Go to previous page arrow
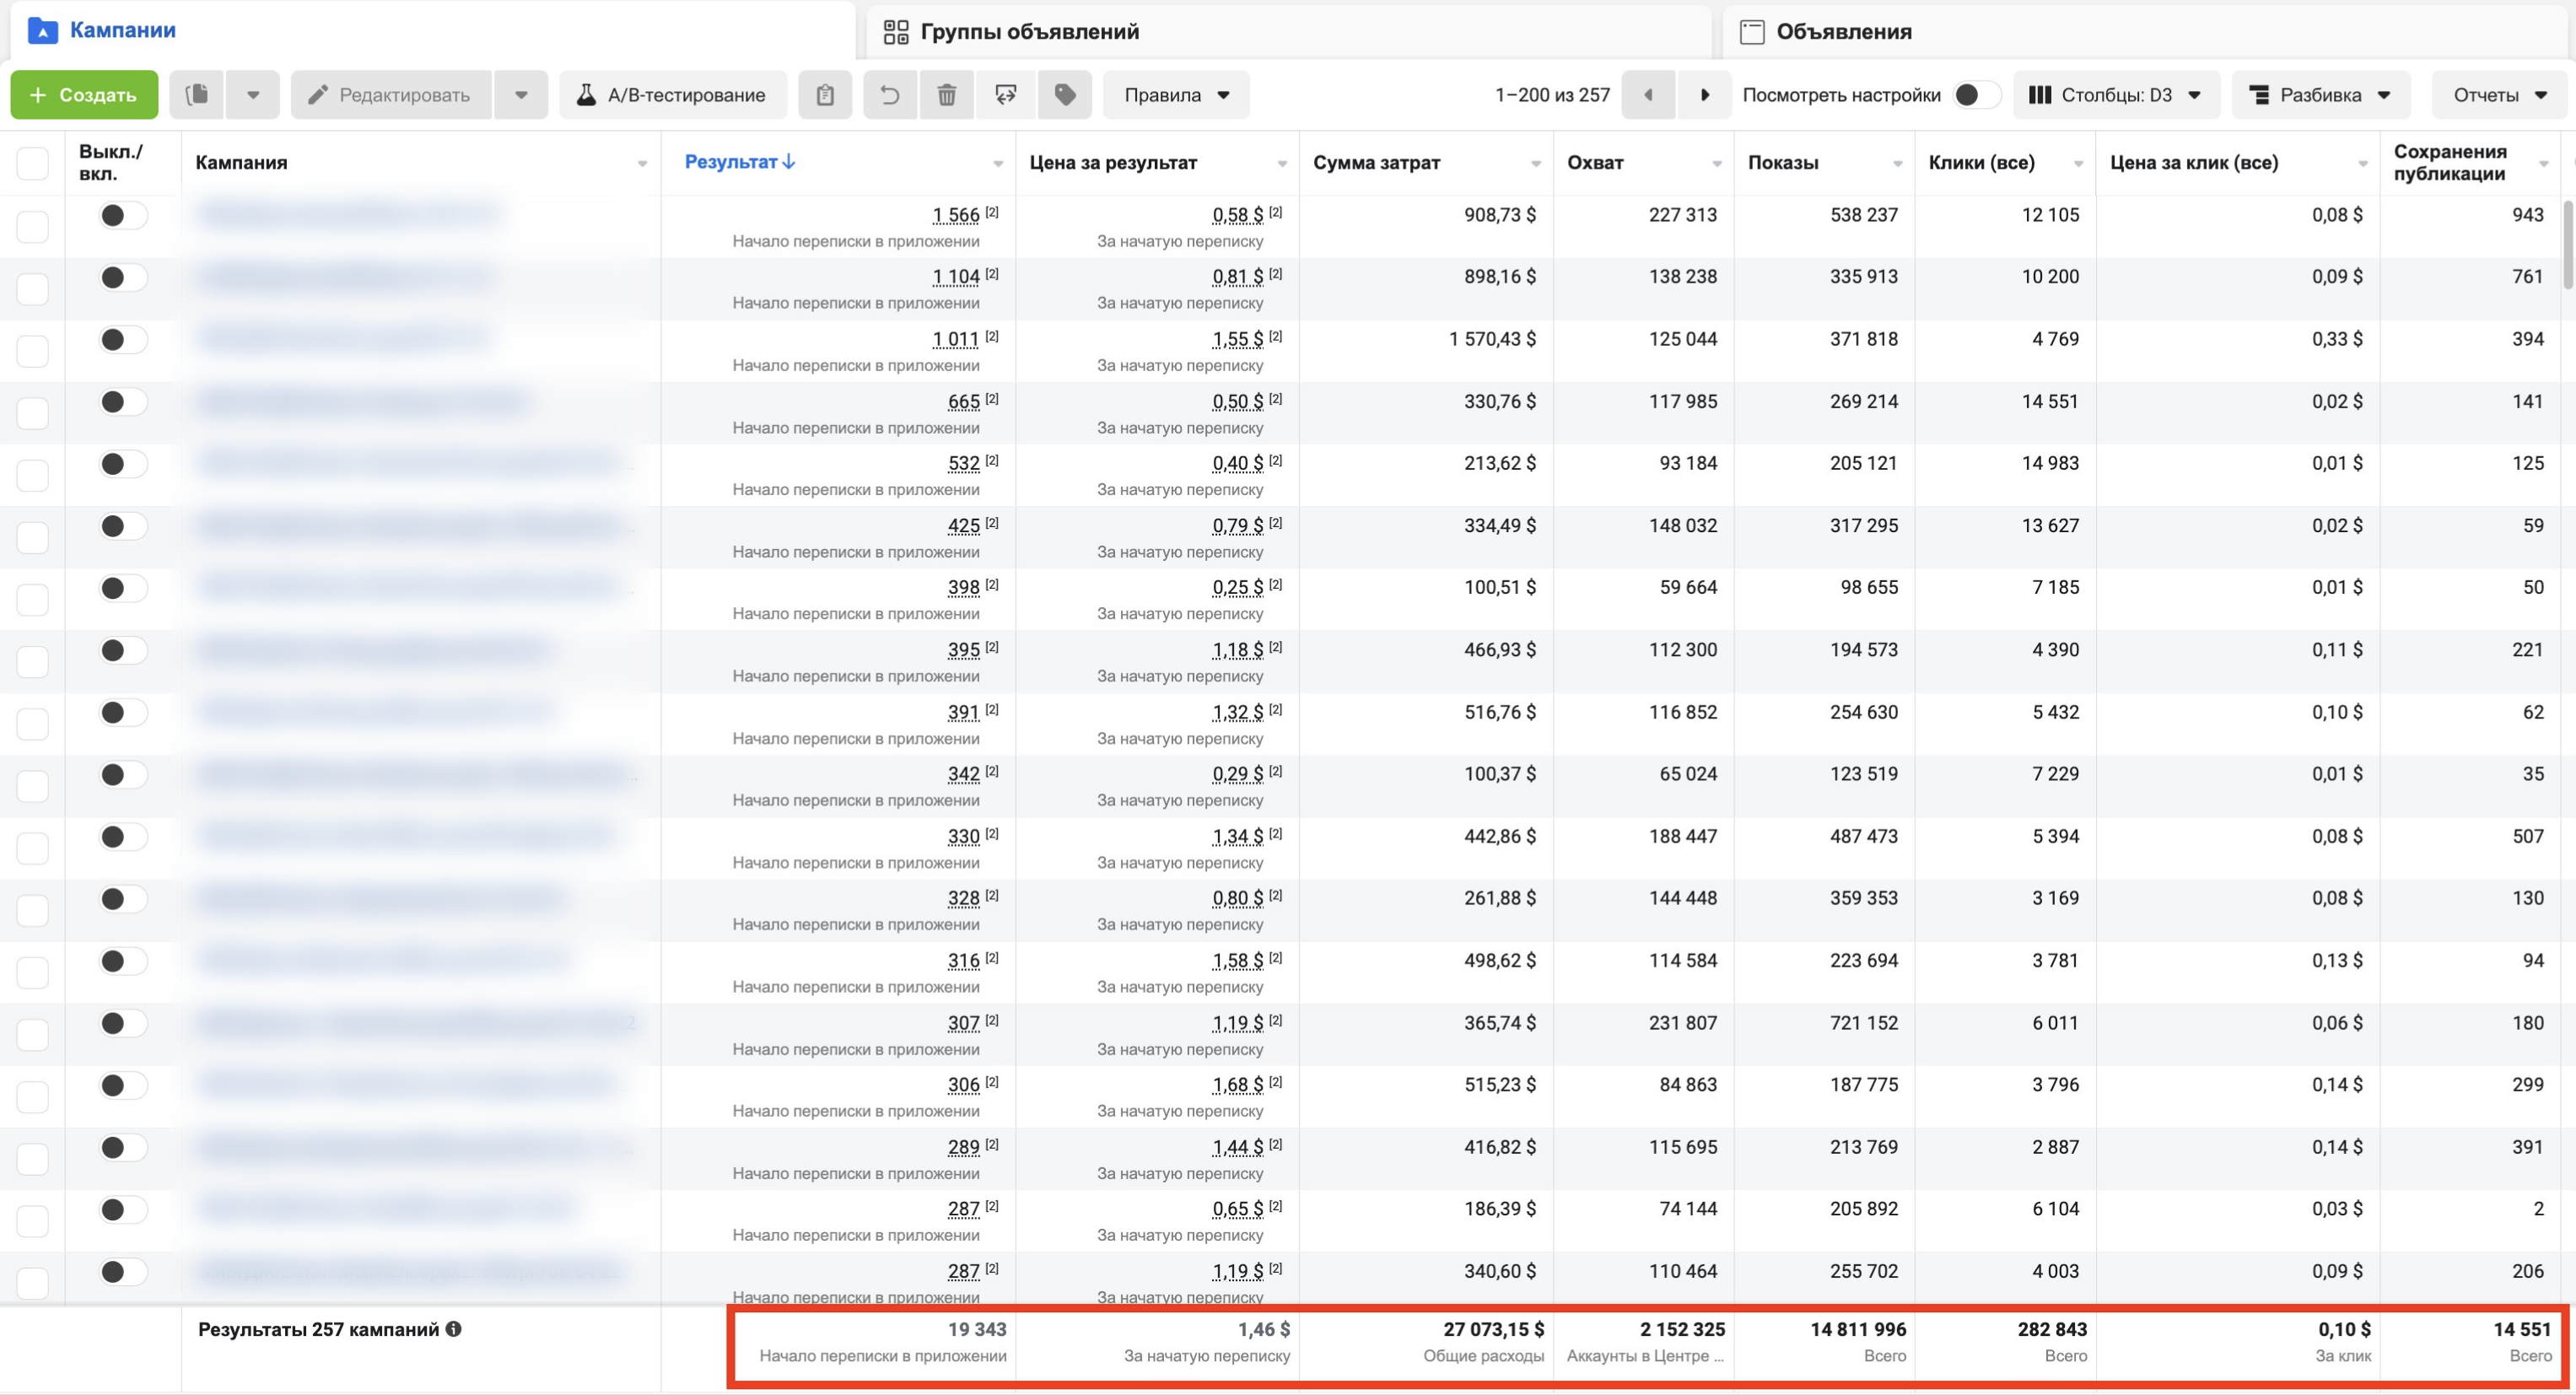The height and width of the screenshot is (1395, 2576). pos(1648,95)
